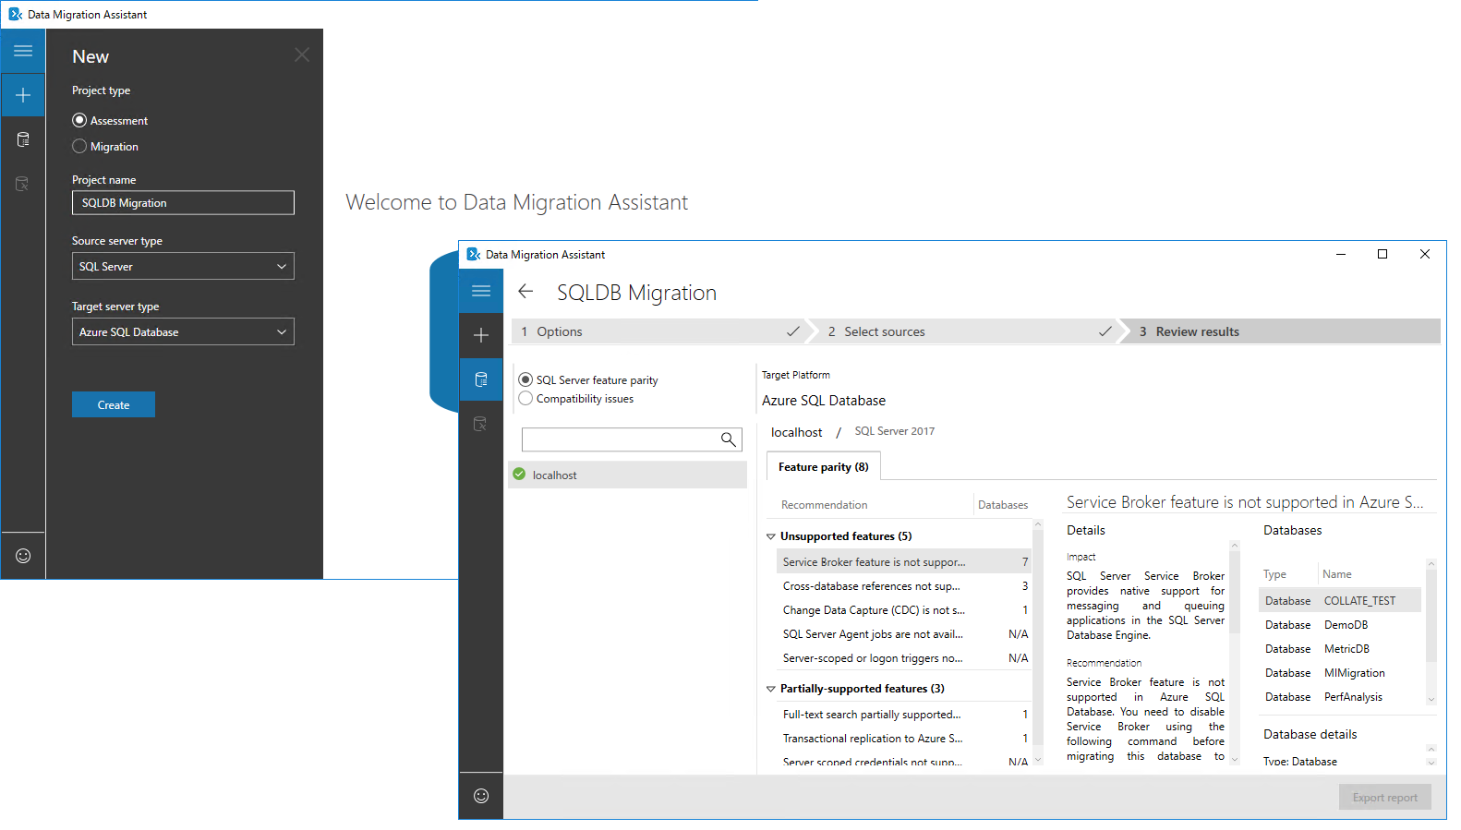
Task: Open the hamburger menu in the front window
Action: point(481,291)
